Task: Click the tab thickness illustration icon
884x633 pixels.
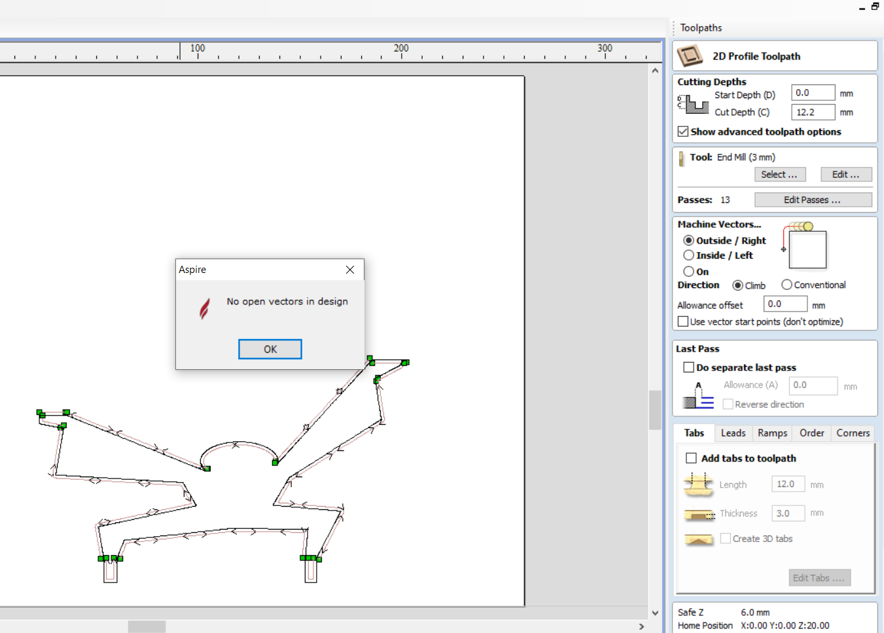Action: (699, 515)
